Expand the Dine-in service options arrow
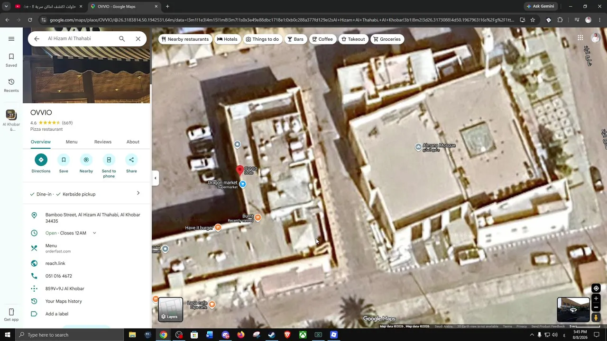607x341 pixels. (138, 193)
